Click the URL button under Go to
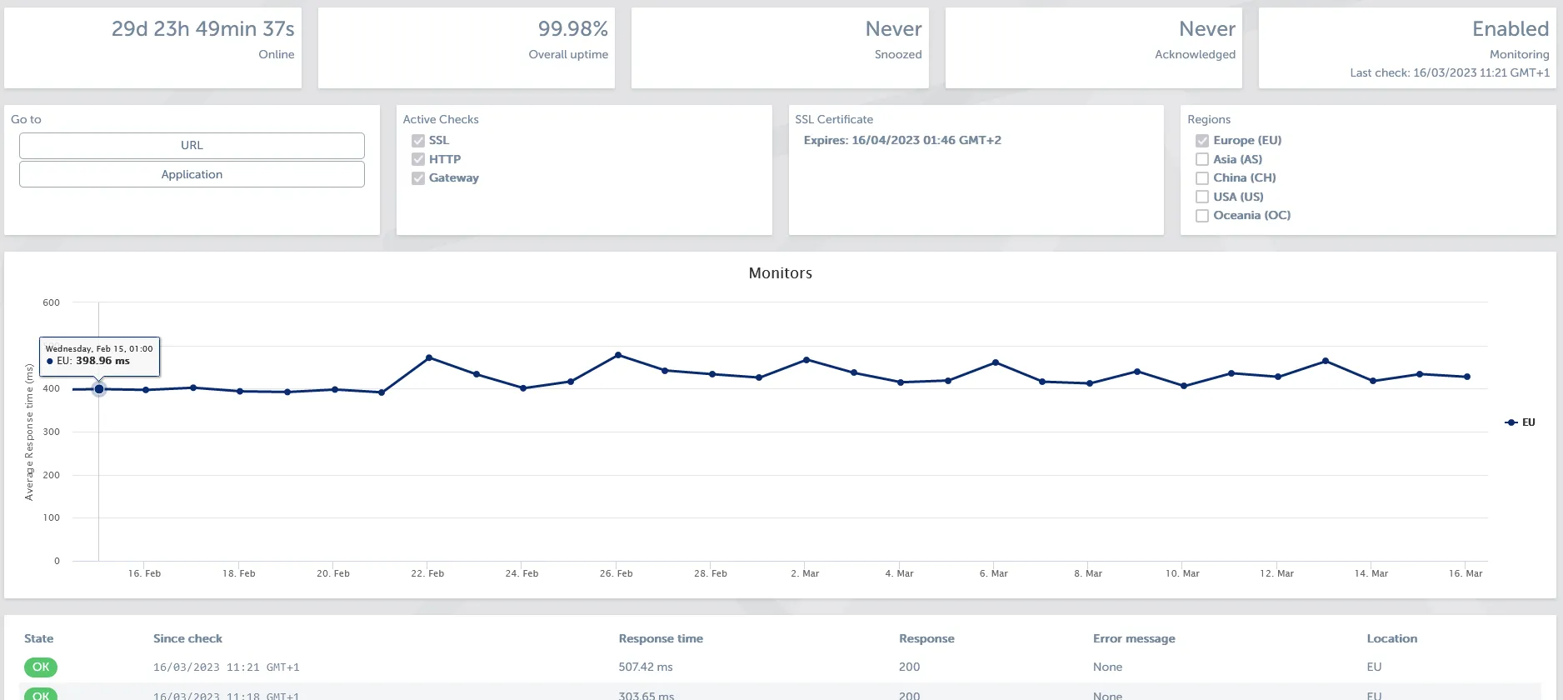1563x700 pixels. (x=192, y=146)
